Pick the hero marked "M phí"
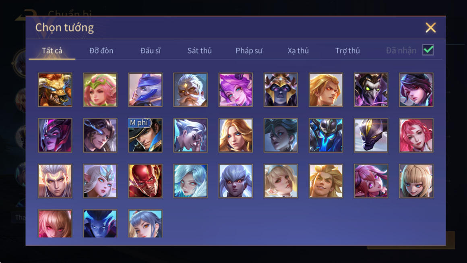 145,135
